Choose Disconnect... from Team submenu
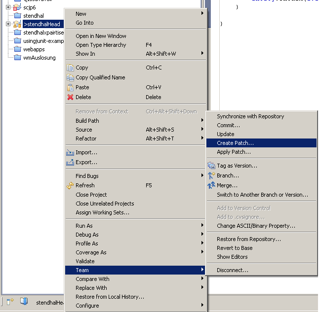This screenshot has height=312, width=319. click(232, 270)
